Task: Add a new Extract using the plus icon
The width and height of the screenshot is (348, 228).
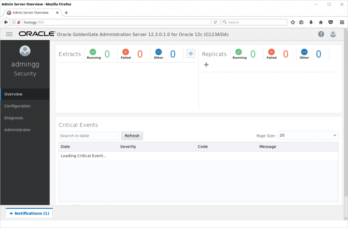Action: [x=190, y=53]
